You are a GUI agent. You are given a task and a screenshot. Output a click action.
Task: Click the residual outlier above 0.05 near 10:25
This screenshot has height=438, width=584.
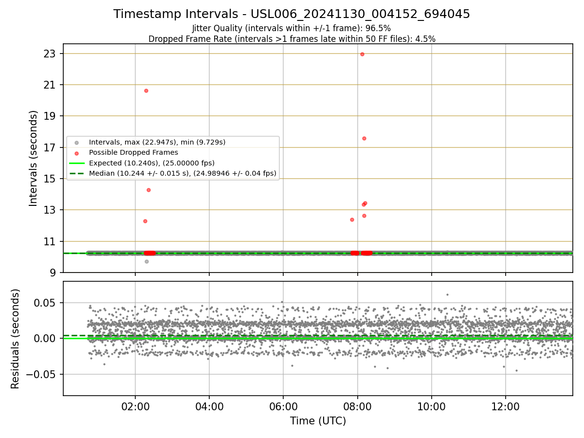pos(447,294)
